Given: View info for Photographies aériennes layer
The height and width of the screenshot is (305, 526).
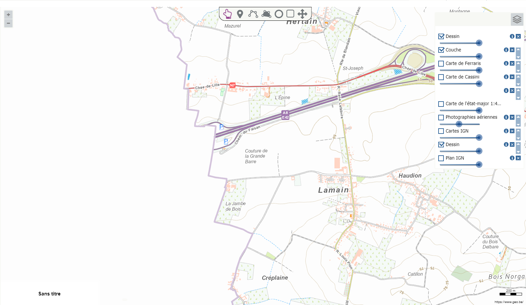Looking at the screenshot, I should (506, 117).
